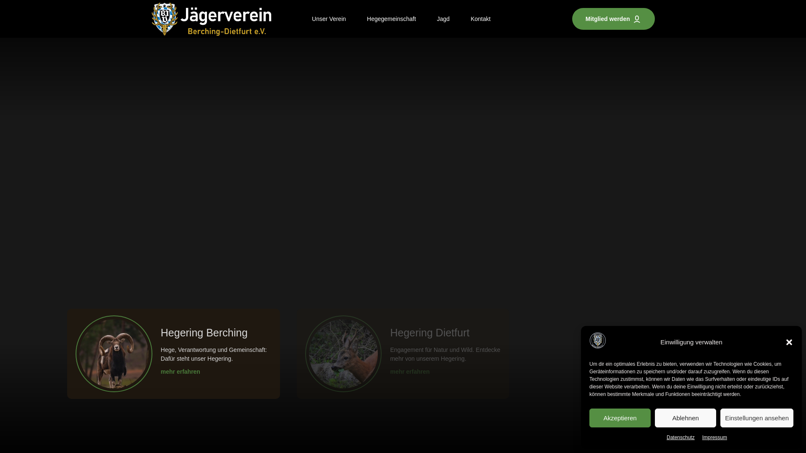Open the mouflon ram thumbnail
Image resolution: width=806 pixels, height=453 pixels.
point(114,354)
